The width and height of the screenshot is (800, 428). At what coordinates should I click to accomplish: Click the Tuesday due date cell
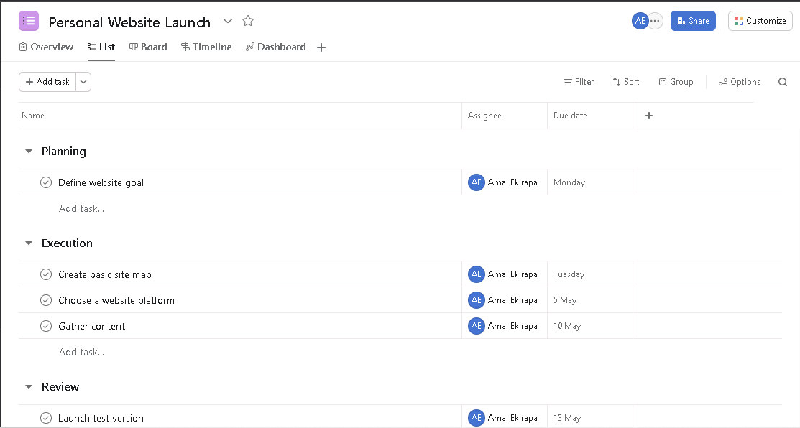tap(590, 274)
